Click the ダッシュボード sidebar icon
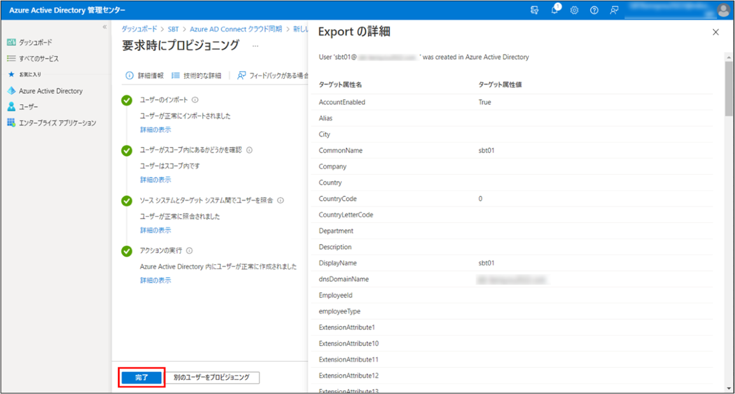Image resolution: width=735 pixels, height=394 pixels. pyautogui.click(x=11, y=42)
